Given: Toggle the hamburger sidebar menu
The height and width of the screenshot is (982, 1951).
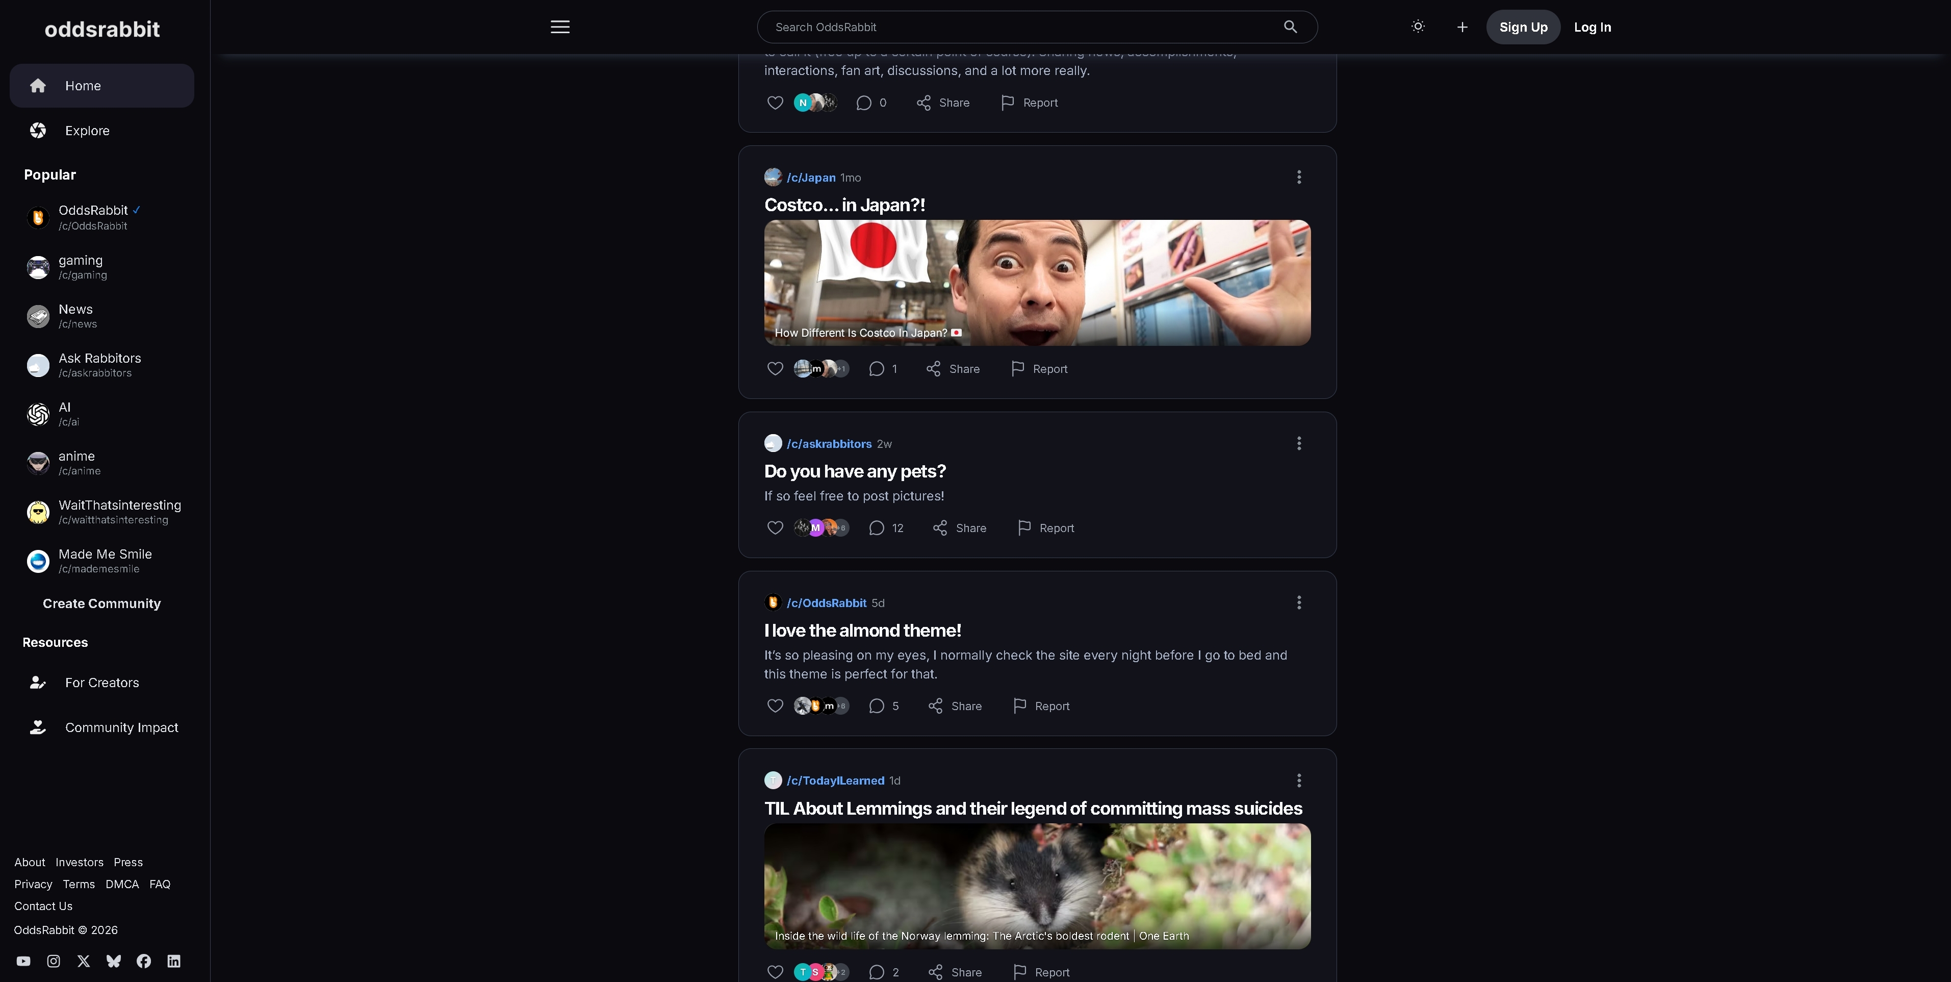Looking at the screenshot, I should [x=560, y=27].
